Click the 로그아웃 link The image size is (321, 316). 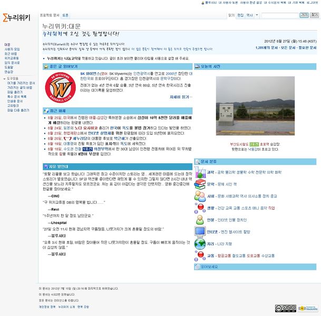click(x=312, y=3)
